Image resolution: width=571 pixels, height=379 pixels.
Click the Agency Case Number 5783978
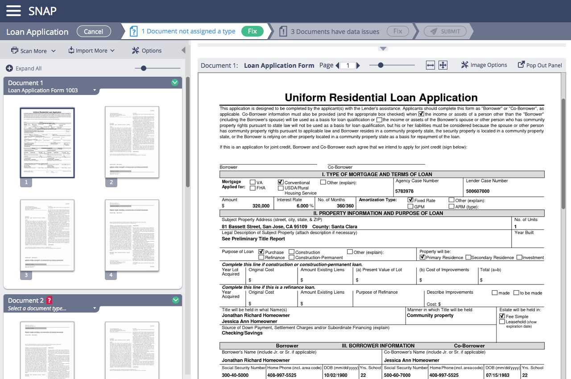[x=405, y=191]
